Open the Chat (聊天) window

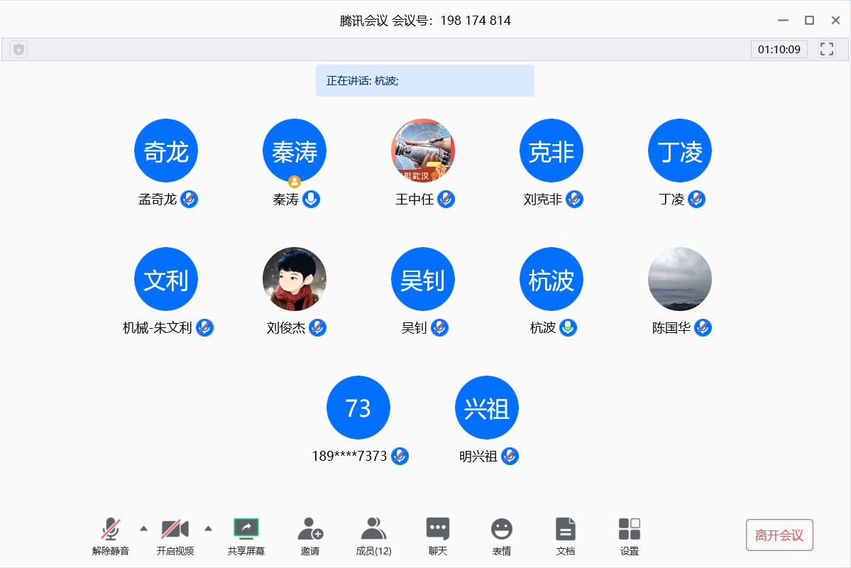[x=437, y=530]
